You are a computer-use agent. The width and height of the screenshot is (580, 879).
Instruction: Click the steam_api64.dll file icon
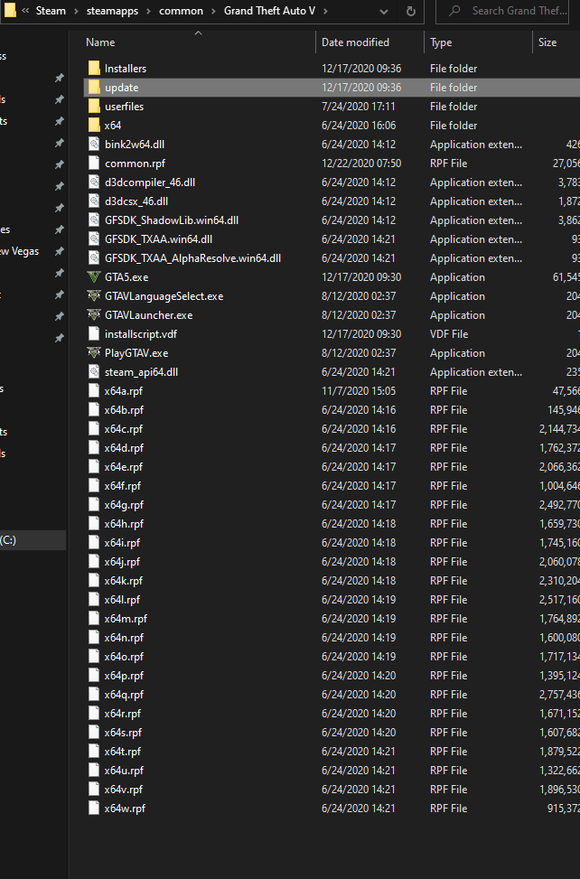coord(94,371)
